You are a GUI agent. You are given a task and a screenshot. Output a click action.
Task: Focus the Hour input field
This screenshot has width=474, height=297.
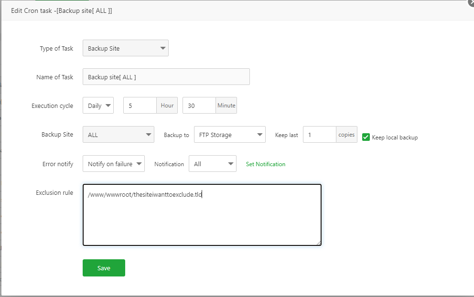pyautogui.click(x=140, y=106)
